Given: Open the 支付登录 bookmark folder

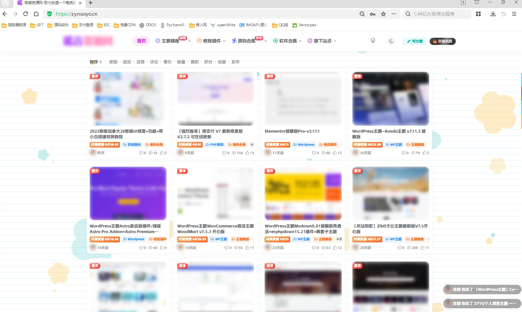Looking at the screenshot, I should (83, 25).
